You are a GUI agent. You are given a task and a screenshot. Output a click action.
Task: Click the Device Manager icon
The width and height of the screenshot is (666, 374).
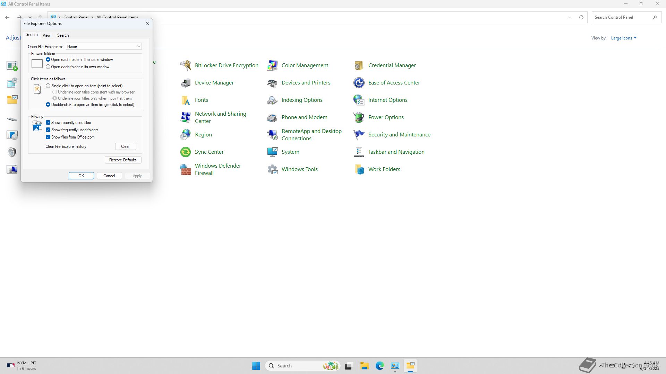(186, 83)
